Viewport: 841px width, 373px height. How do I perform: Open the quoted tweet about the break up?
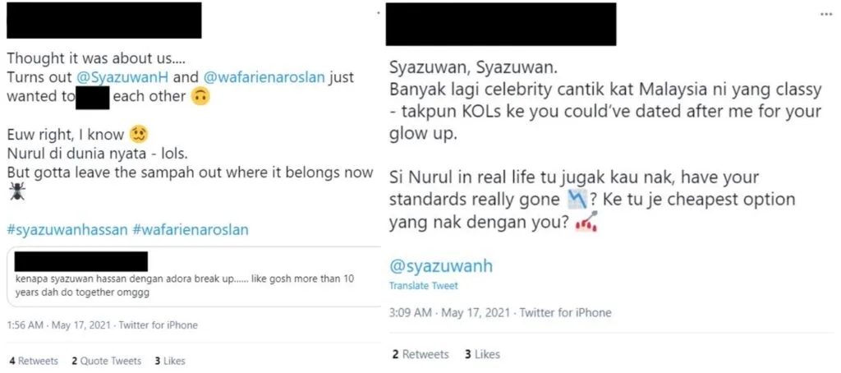194,277
